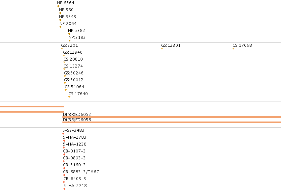
Task: Open the GS:50012 label
Action: tap(74, 80)
